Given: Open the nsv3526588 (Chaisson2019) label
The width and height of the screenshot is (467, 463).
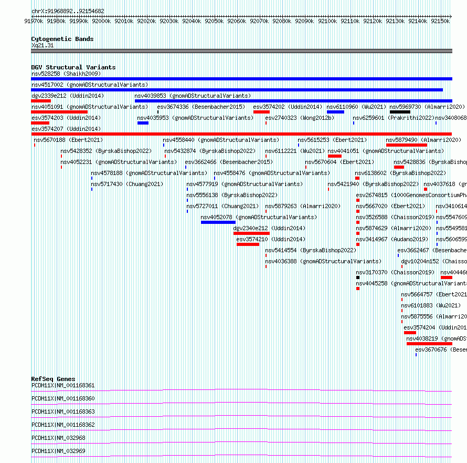Looking at the screenshot, I should [395, 217].
